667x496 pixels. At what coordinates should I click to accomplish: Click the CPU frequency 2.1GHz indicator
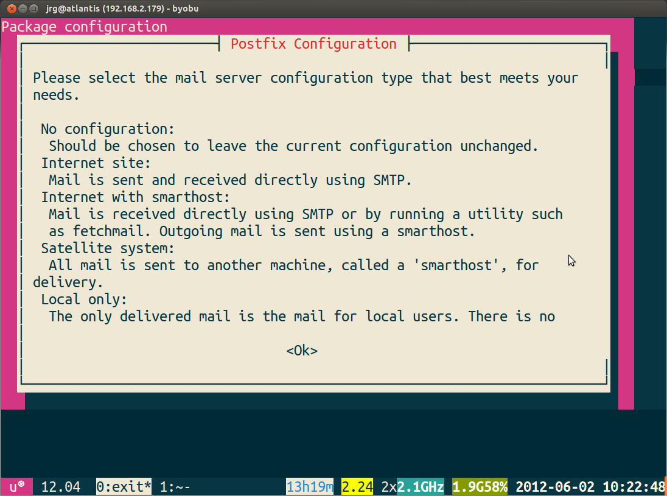click(x=421, y=486)
